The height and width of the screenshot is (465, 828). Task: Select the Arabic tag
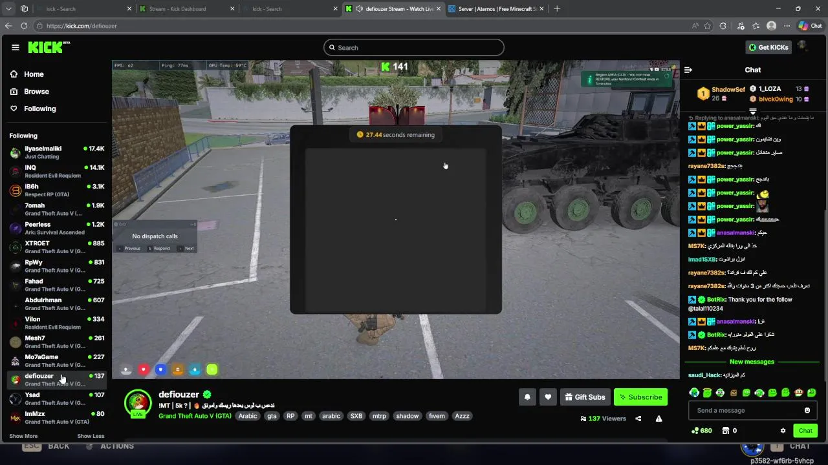248,416
